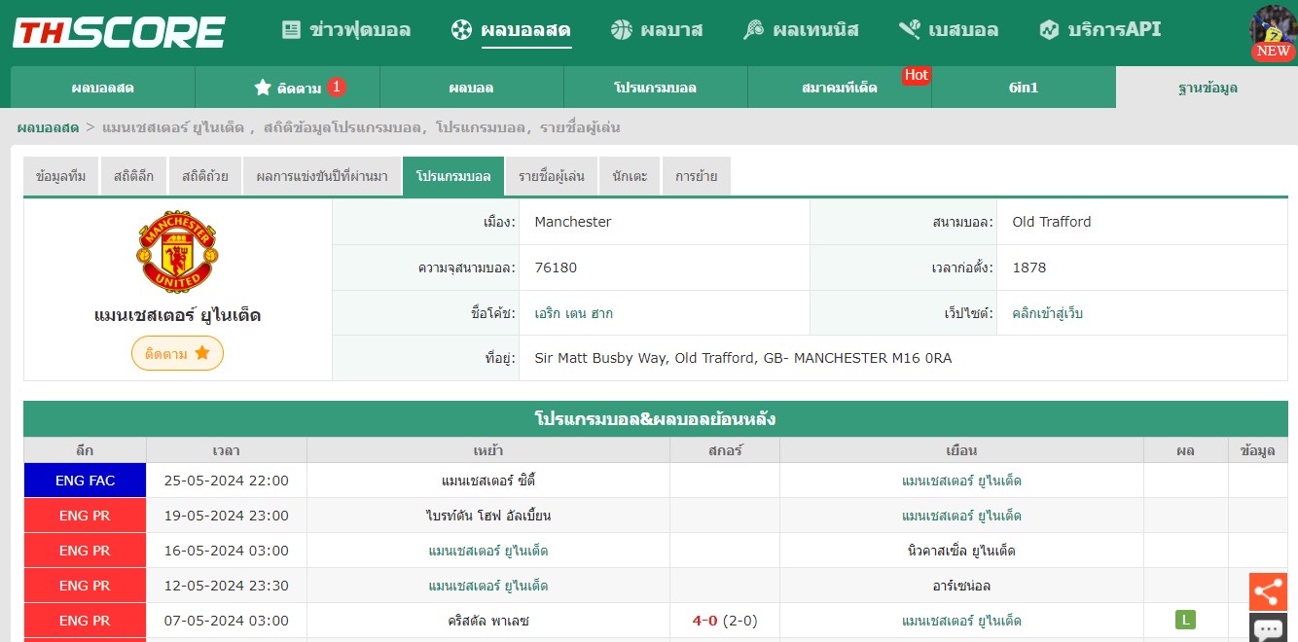Screen dimensions: 1298x642
Task: Click capacity value 76180
Action: tap(556, 267)
